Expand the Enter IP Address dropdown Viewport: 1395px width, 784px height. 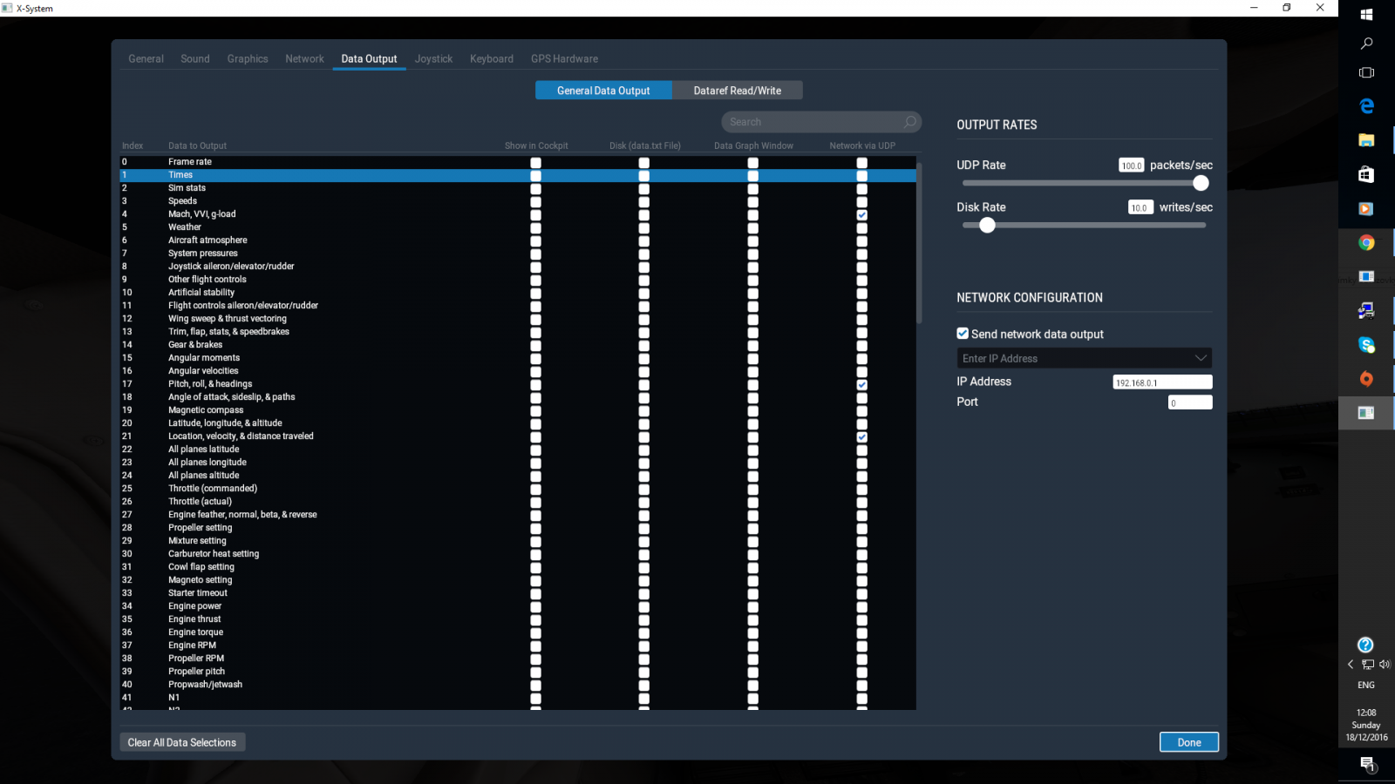(x=1200, y=358)
